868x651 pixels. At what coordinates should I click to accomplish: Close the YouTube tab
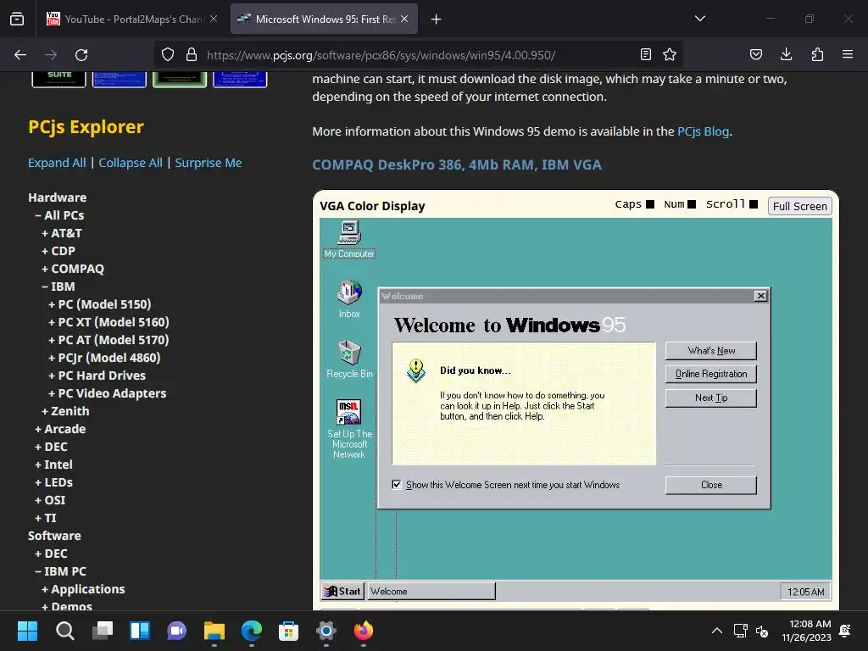pyautogui.click(x=214, y=19)
